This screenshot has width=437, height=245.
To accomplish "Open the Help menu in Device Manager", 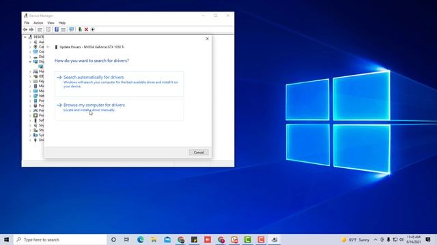I will (x=62, y=22).
